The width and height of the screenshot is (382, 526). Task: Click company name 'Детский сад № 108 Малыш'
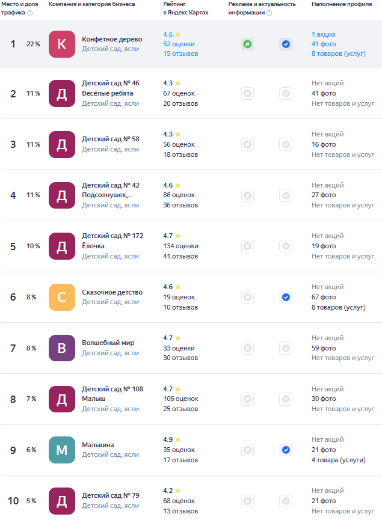point(112,394)
